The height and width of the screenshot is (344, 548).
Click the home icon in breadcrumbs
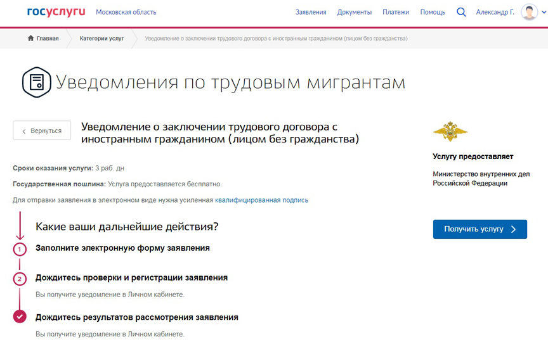pyautogui.click(x=30, y=39)
